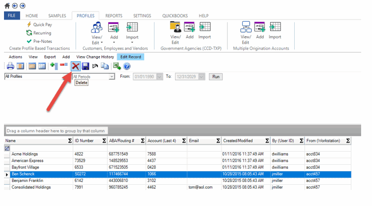The height and width of the screenshot is (206, 372).
Task: Open Customers, Employees and Vendors View/Edit
Action: (97, 33)
